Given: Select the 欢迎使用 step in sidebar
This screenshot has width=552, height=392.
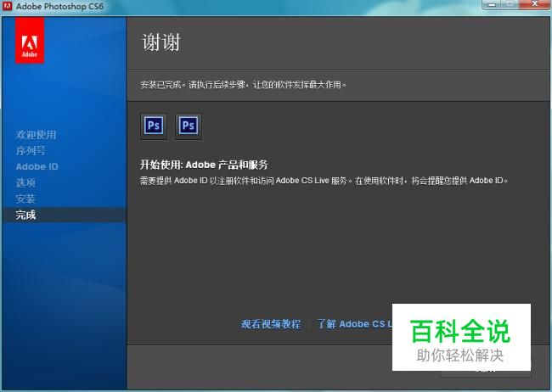Looking at the screenshot, I should click(36, 135).
